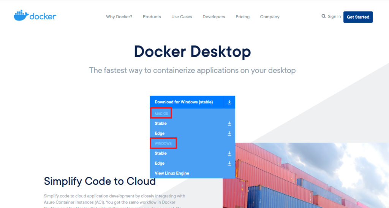This screenshot has height=208, width=389.
Task: Click the Docker Desktop heading
Action: pos(192,52)
